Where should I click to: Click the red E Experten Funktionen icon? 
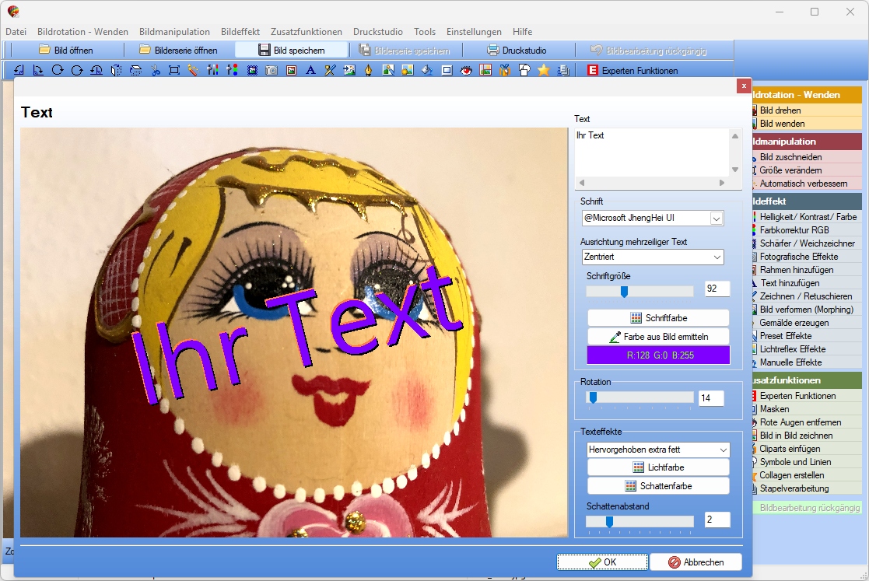[x=593, y=70]
